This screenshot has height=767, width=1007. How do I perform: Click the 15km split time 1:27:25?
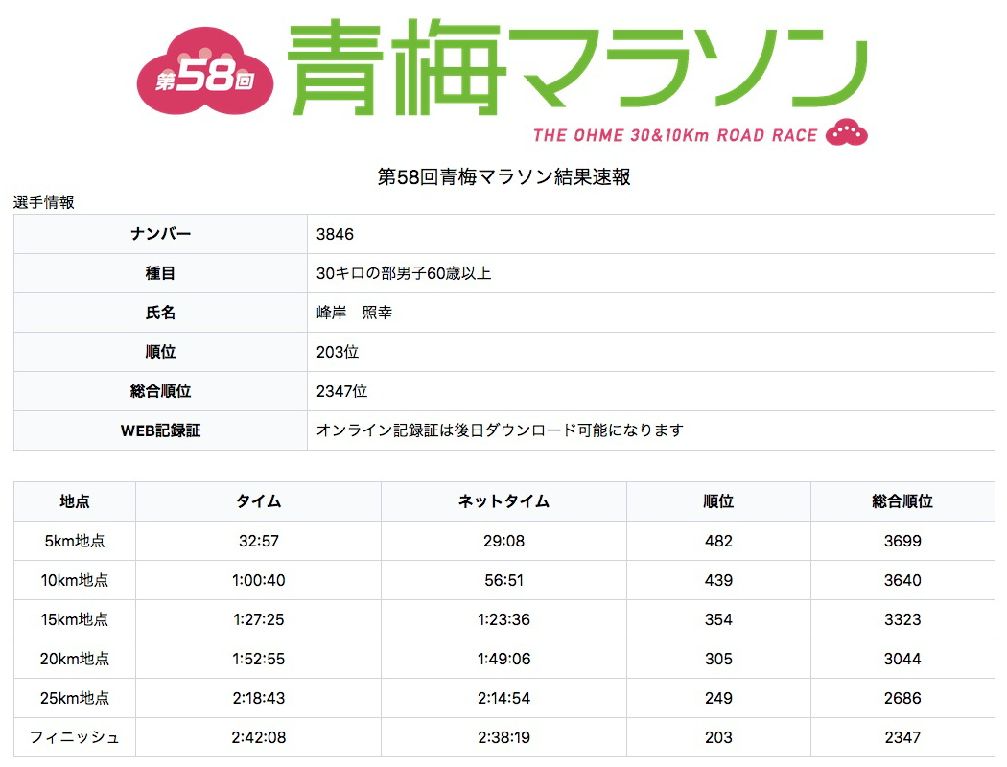click(258, 619)
